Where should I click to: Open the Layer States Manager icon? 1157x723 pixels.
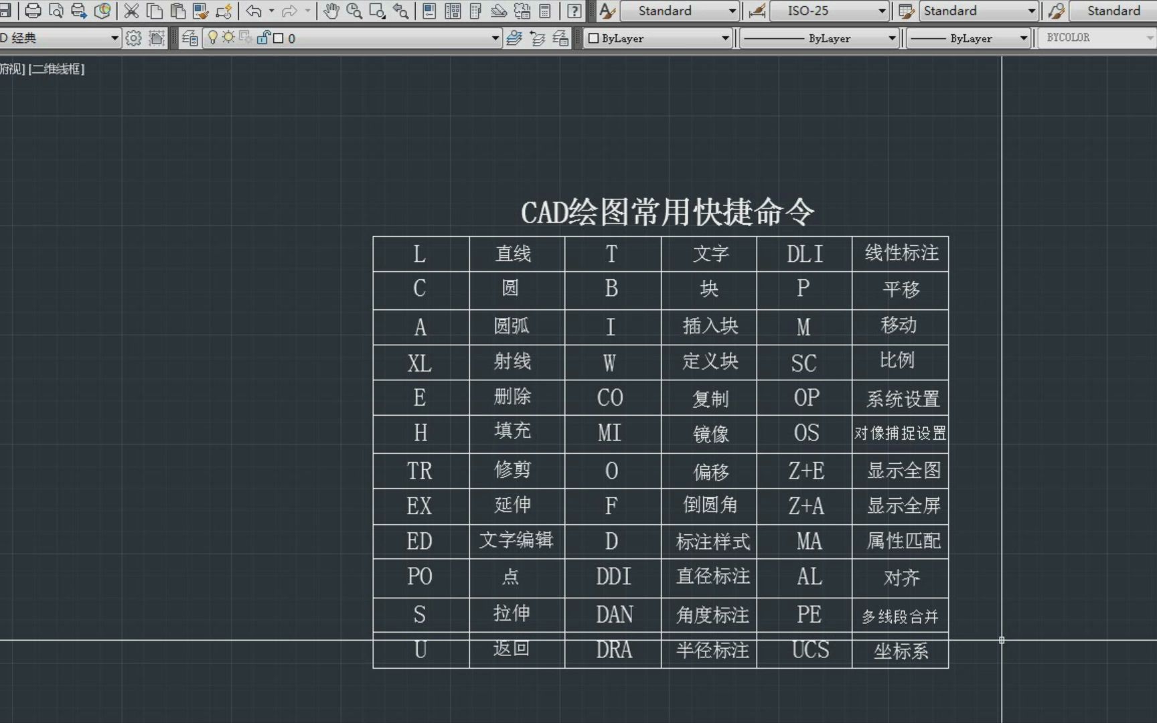coord(560,38)
